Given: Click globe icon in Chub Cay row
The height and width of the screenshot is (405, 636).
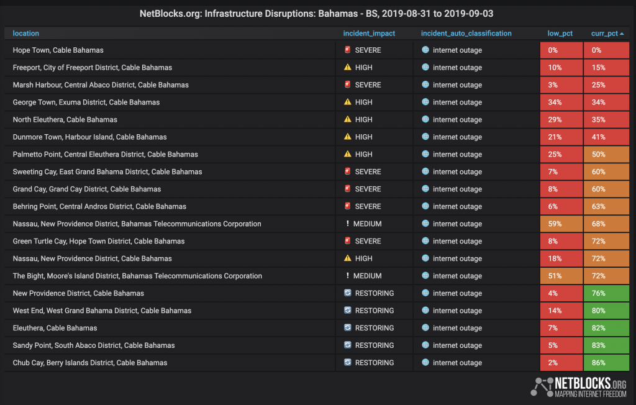Looking at the screenshot, I should click(425, 362).
